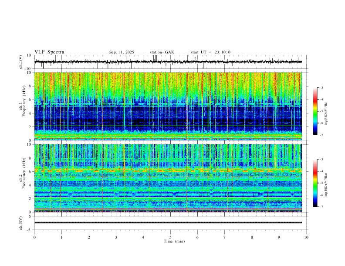This screenshot has height=266, width=345.
Task: Click the "-7" label on ch.2 colorbar
Action: pyautogui.click(x=321, y=206)
